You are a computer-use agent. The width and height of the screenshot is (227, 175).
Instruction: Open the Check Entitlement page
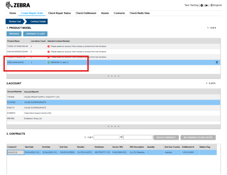pos(86,13)
